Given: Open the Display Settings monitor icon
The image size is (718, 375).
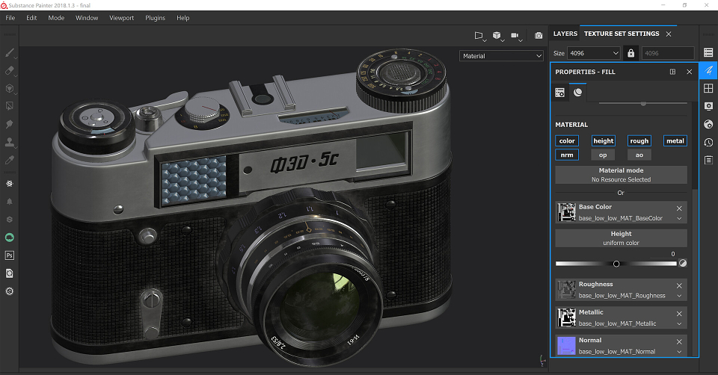Looking at the screenshot, I should pyautogui.click(x=708, y=106).
